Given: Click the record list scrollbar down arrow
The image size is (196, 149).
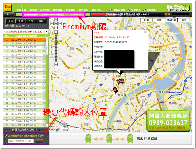Looking at the screenshot, I should coord(47,125).
